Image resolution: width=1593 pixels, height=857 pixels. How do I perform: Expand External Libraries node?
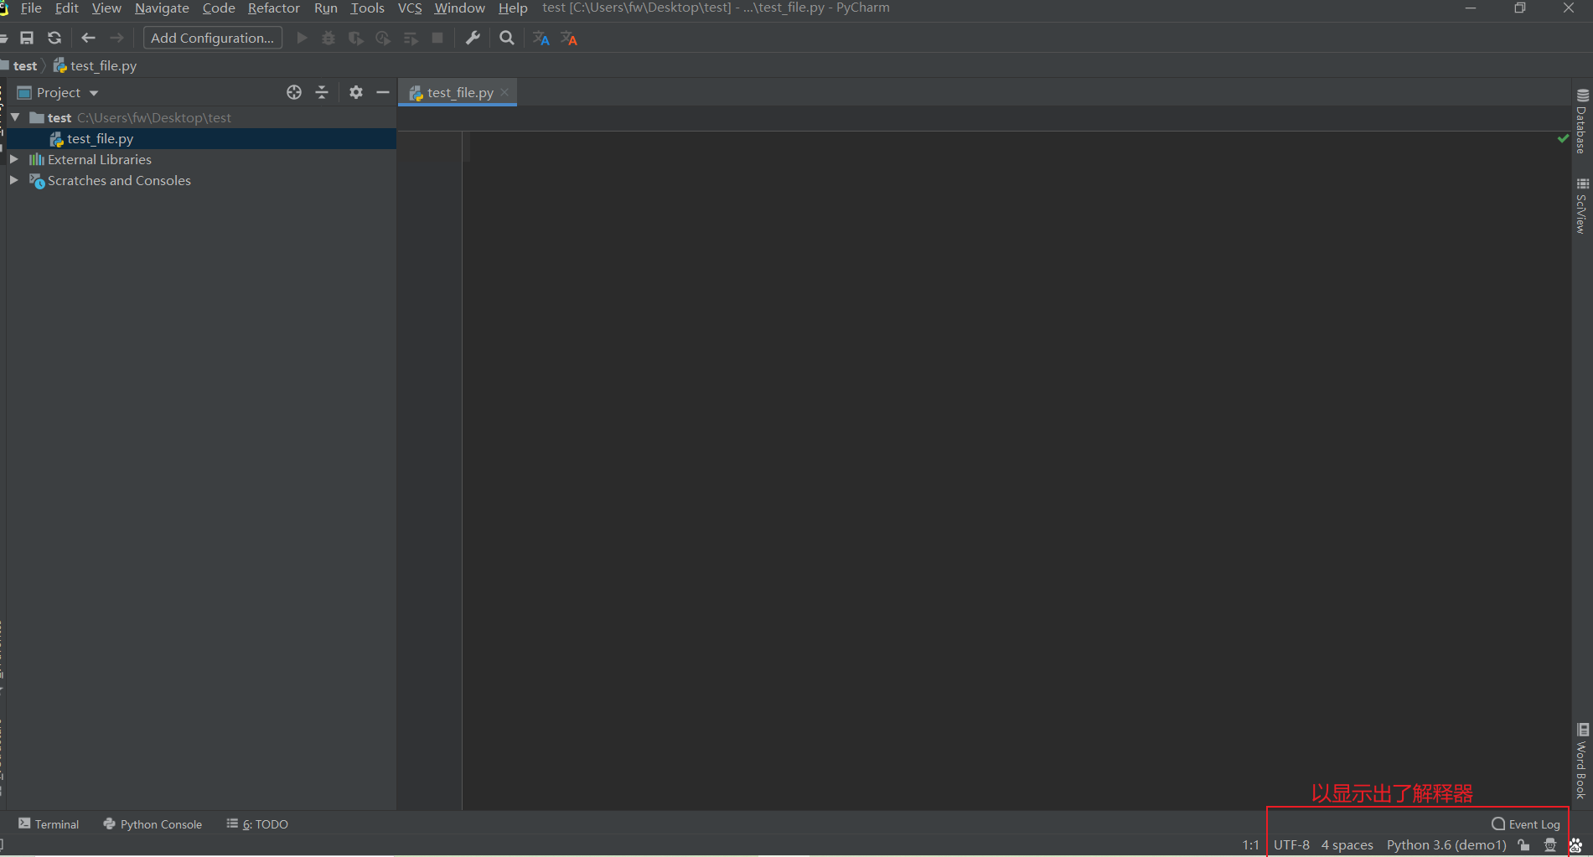coord(14,159)
